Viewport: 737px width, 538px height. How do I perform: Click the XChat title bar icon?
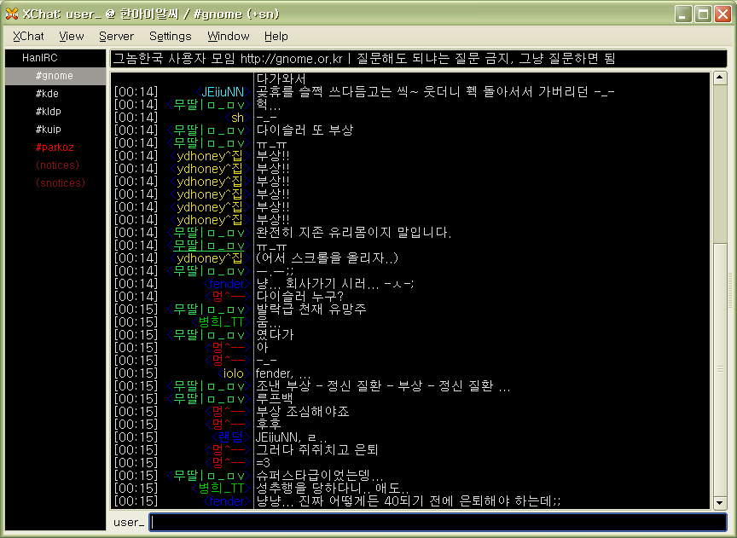click(x=12, y=14)
